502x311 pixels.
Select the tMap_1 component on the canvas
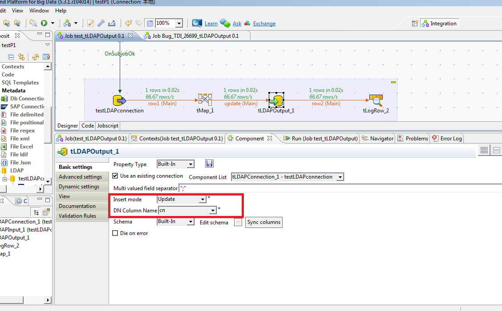coord(205,100)
